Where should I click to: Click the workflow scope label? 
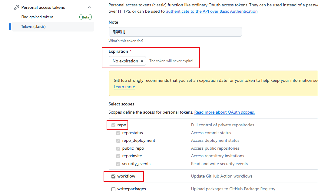(126, 176)
